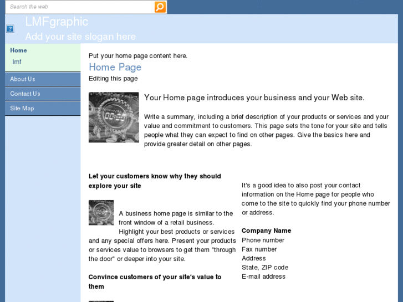Click the State, ZIP code line

[265, 268]
